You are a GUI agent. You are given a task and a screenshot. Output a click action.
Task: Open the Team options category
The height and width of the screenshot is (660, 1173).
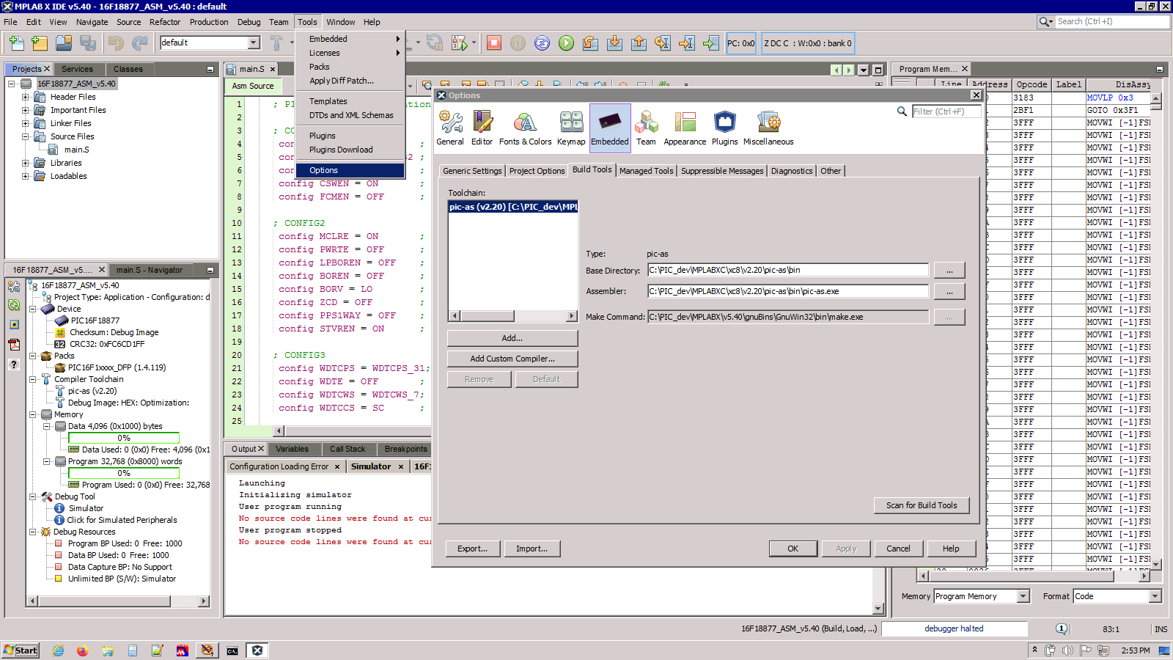(x=646, y=128)
